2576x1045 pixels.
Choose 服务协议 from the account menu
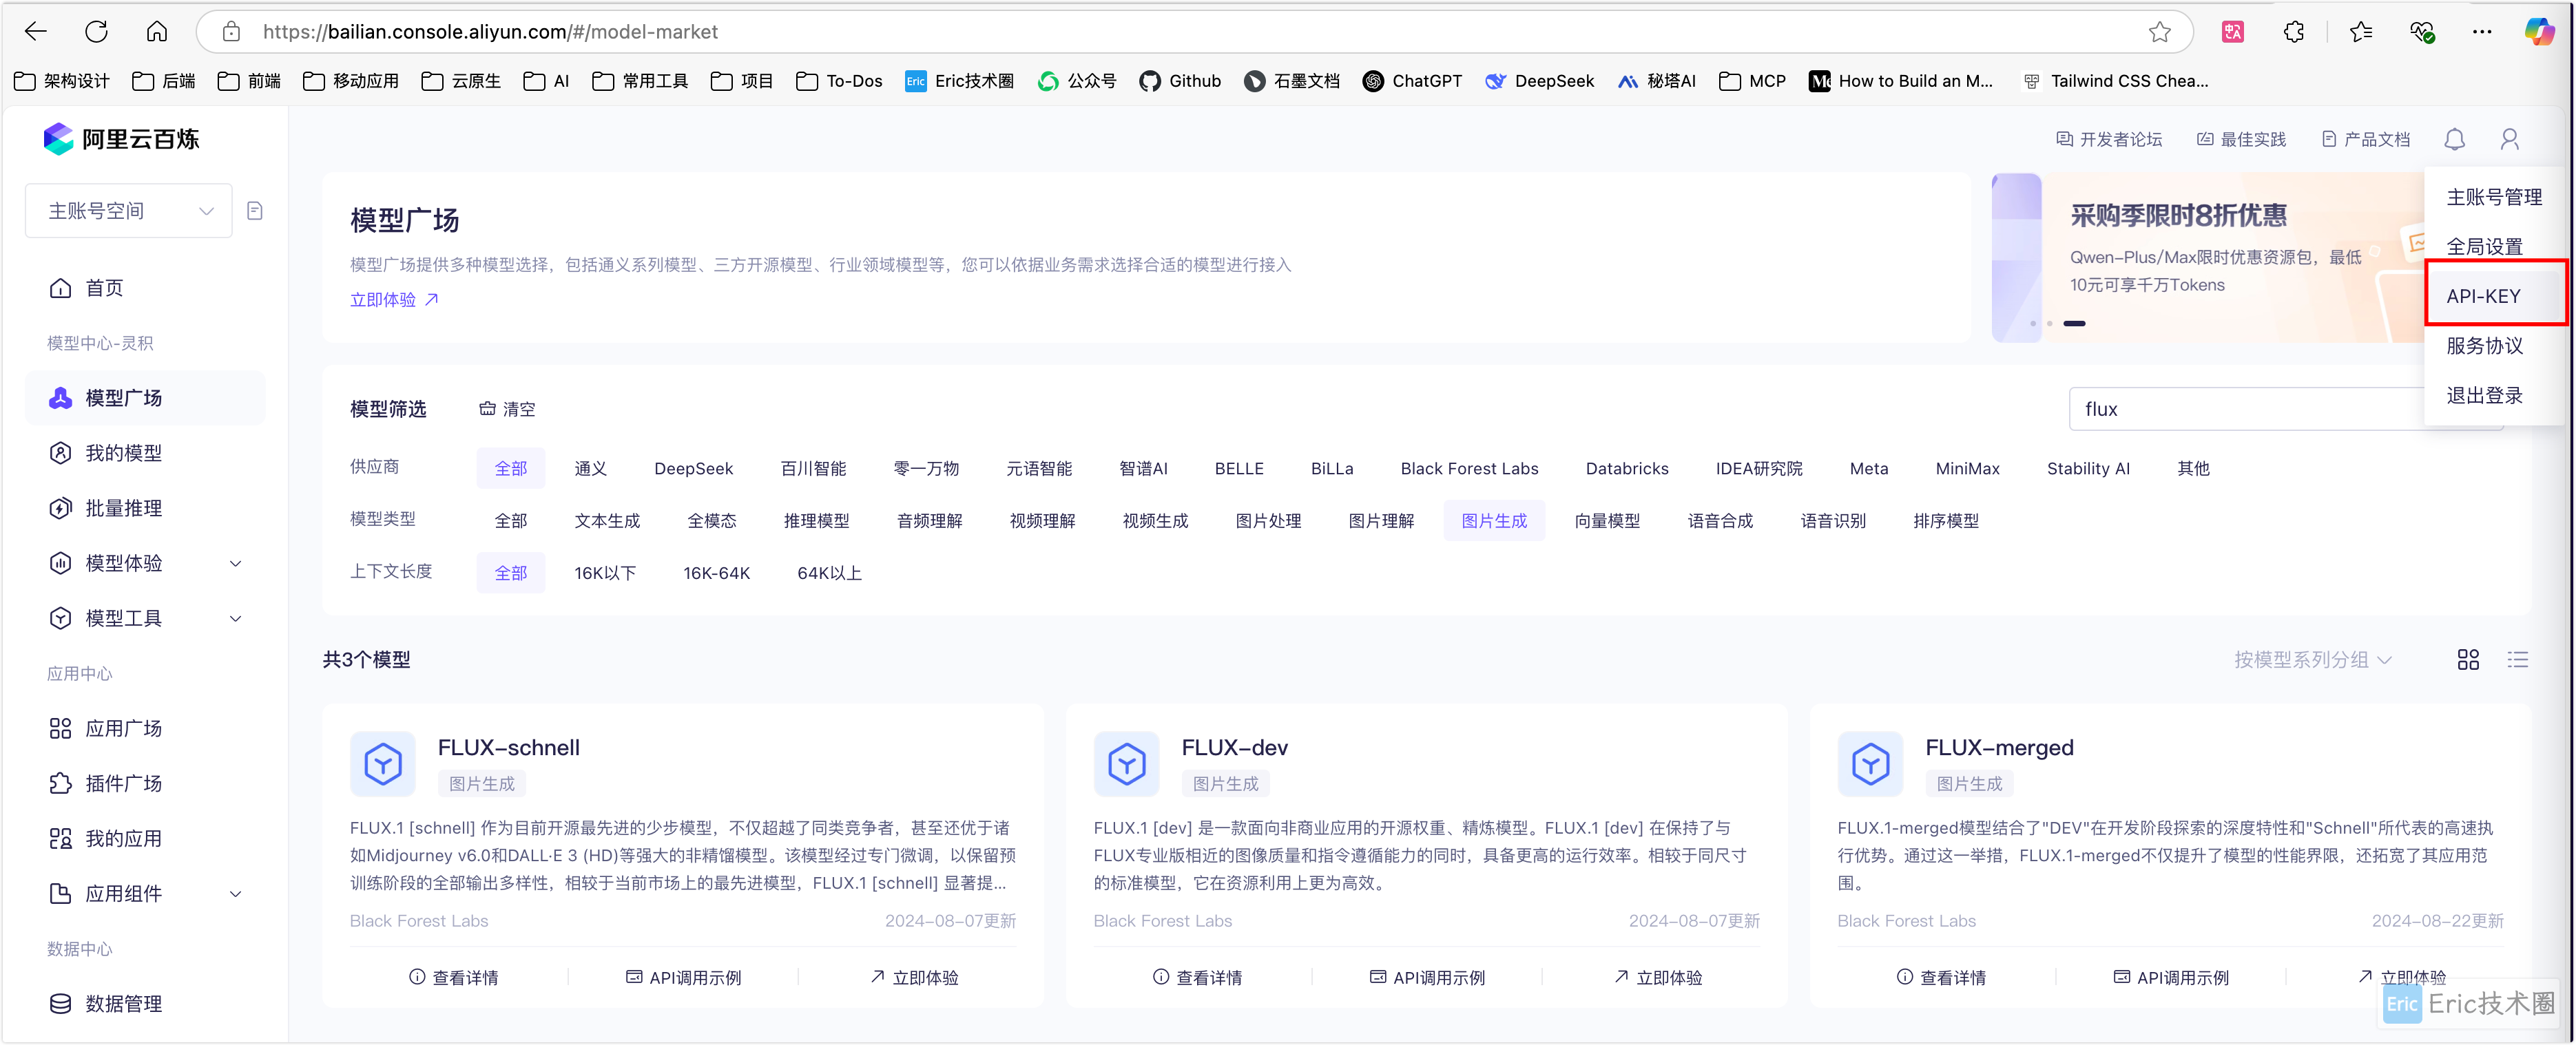tap(2494, 345)
